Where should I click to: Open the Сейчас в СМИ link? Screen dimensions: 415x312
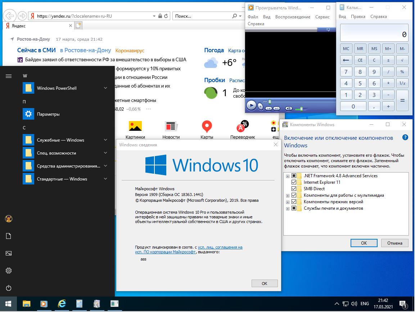tap(36, 50)
